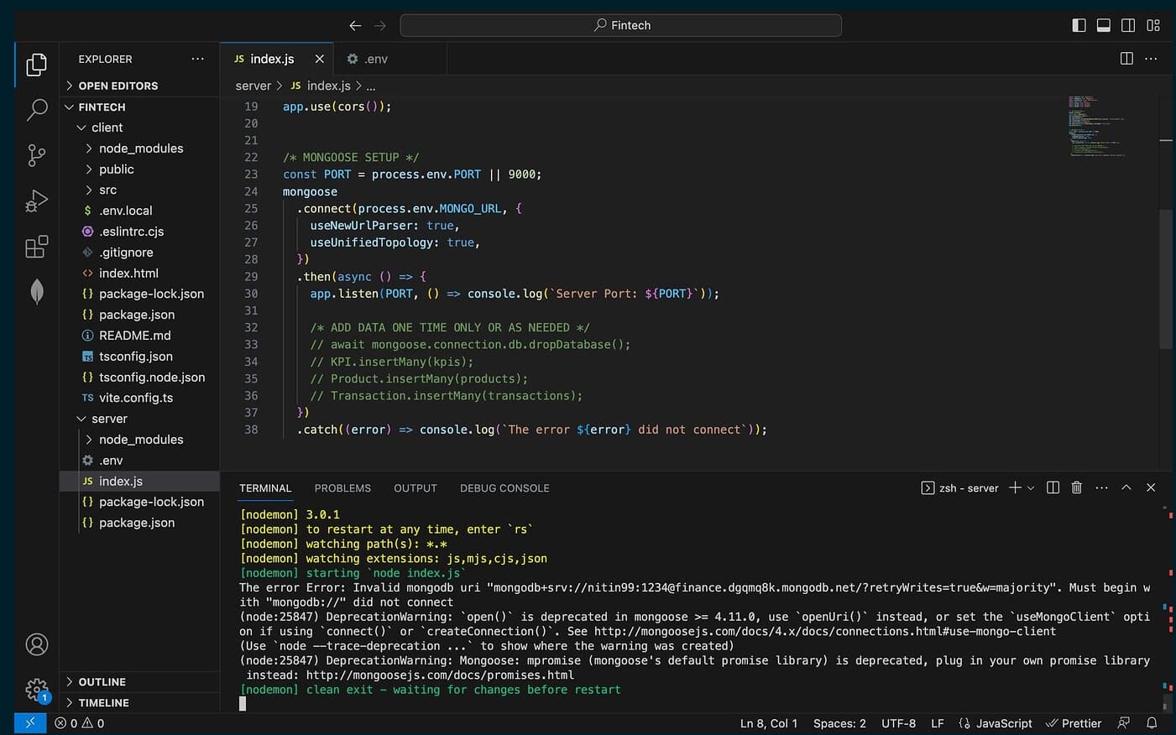This screenshot has width=1176, height=735.
Task: Toggle secondary sidebar in title bar
Action: pyautogui.click(x=1128, y=25)
